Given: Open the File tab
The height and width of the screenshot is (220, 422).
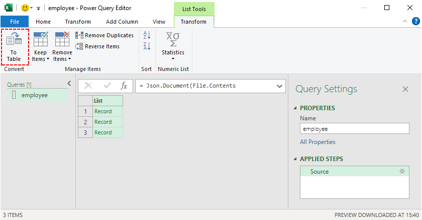Looking at the screenshot, I should [15, 22].
